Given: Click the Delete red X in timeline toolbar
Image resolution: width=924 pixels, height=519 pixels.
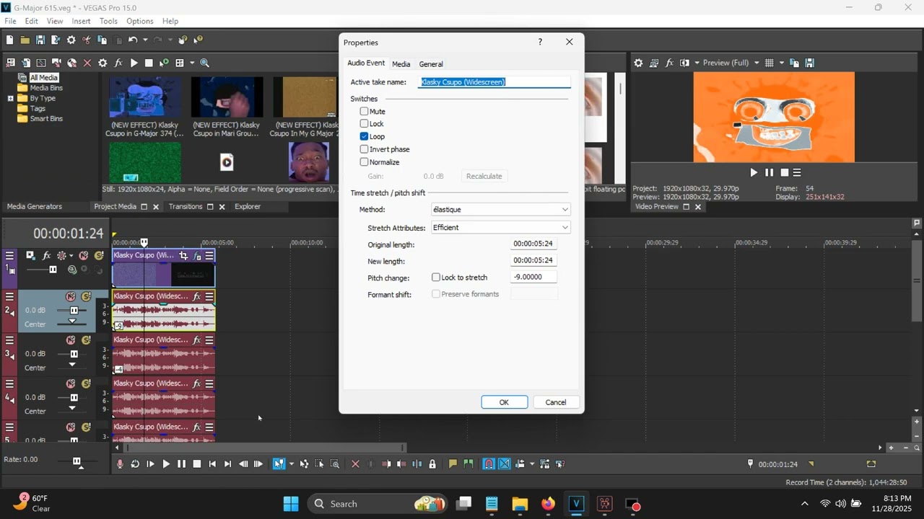Looking at the screenshot, I should point(355,464).
